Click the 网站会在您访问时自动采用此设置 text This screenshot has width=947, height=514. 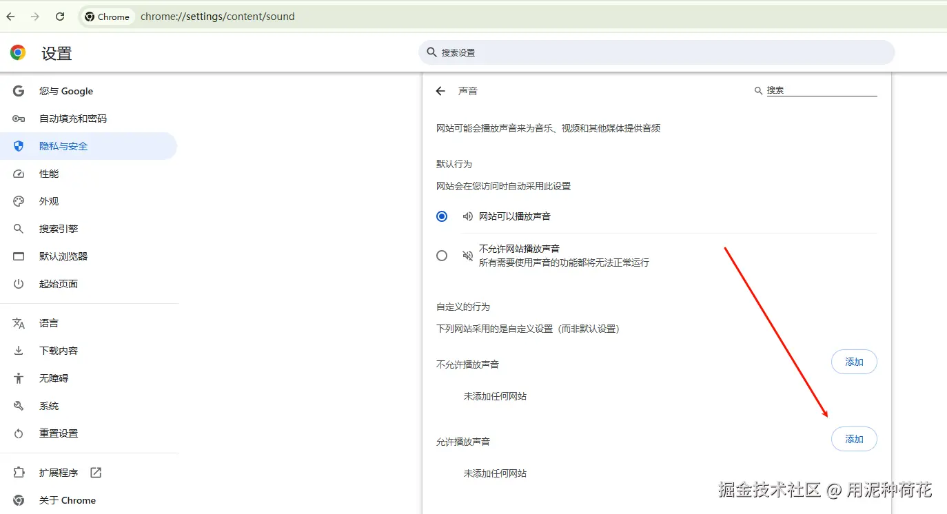(x=504, y=186)
